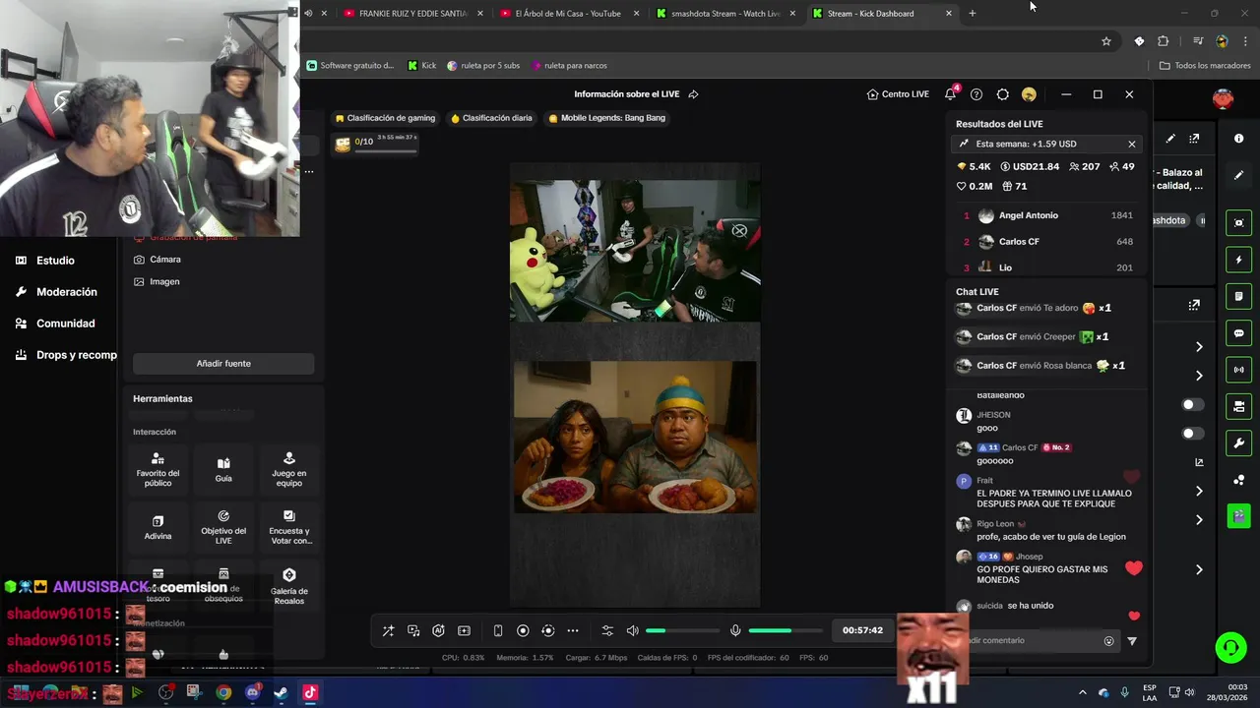
Task: Click the record button in toolbar
Action: [x=523, y=631]
